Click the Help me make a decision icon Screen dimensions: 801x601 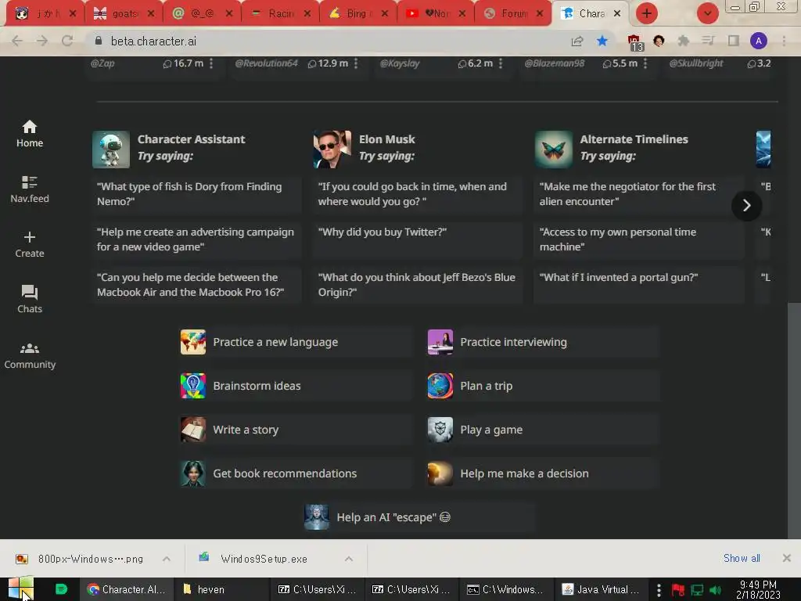click(x=440, y=473)
